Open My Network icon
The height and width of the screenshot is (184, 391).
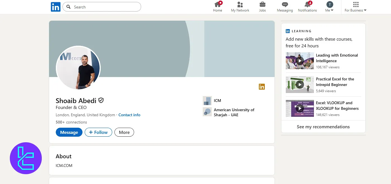[240, 4]
